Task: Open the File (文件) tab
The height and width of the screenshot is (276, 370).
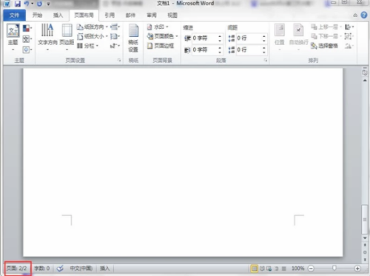Action: [14, 16]
